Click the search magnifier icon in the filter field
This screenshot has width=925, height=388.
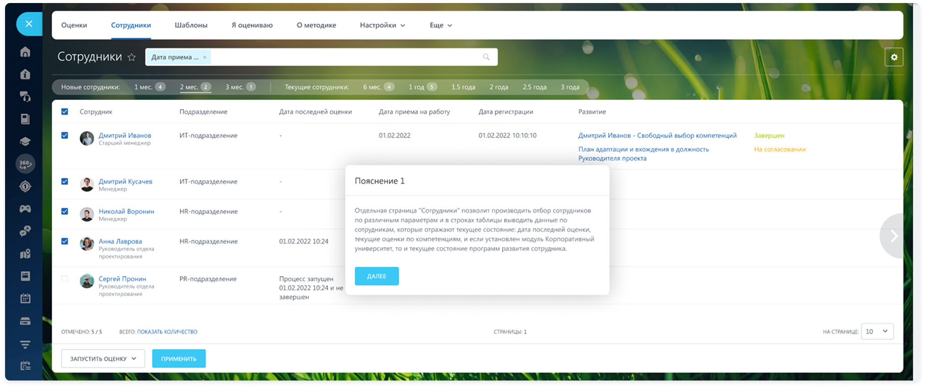(x=486, y=57)
